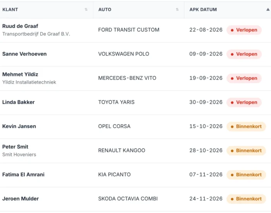Click the KLANT column header
The width and height of the screenshot is (271, 213).
(x=10, y=10)
